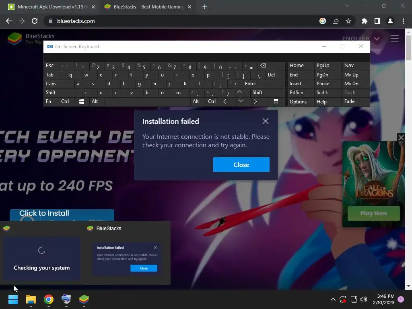Open the website hamburger menu

pyautogui.click(x=395, y=39)
